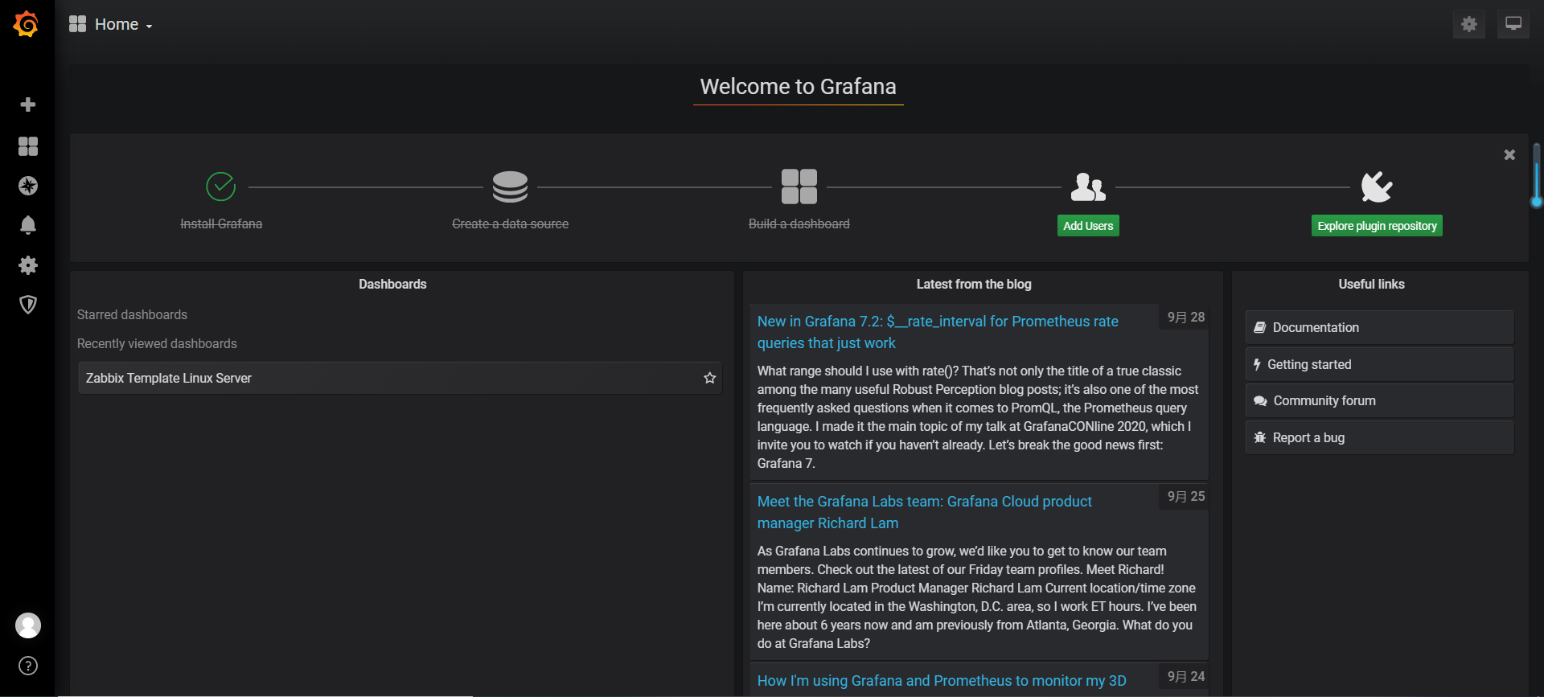The height and width of the screenshot is (697, 1544).
Task: Open the Richard Lam team profile post
Action: 924,512
